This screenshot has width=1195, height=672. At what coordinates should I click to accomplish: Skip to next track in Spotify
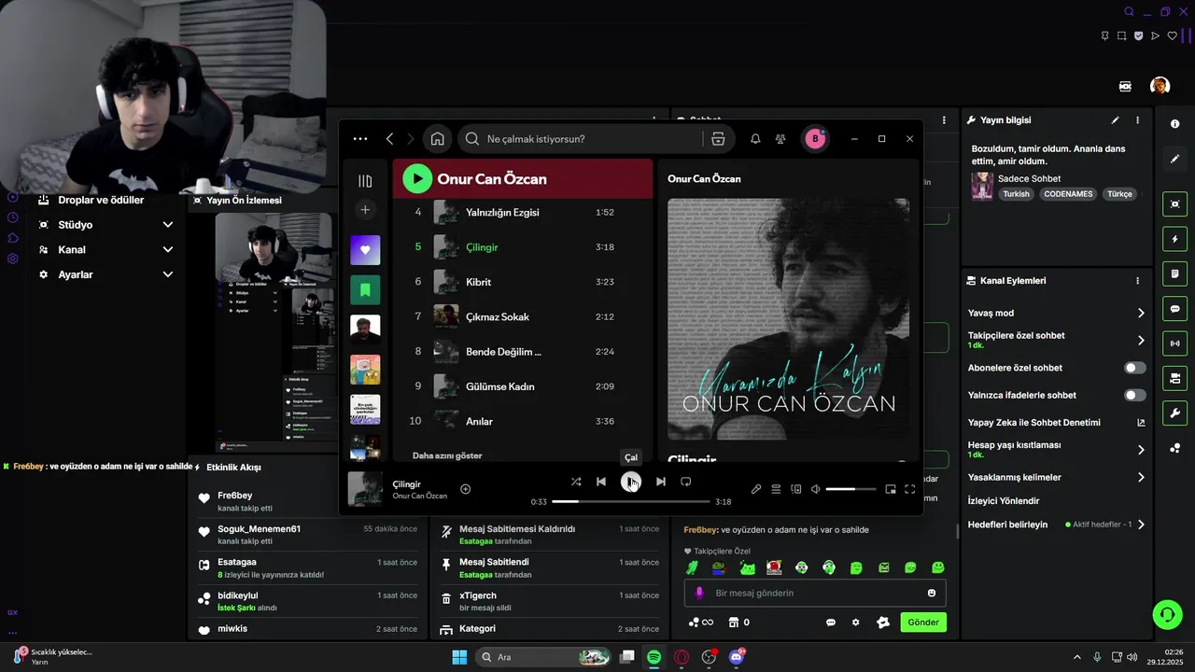[661, 482]
